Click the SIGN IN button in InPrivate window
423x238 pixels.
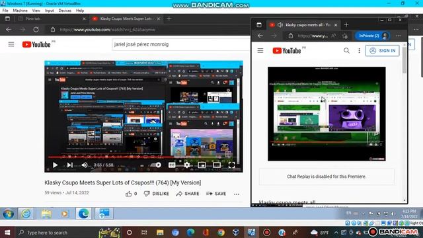[x=382, y=50]
